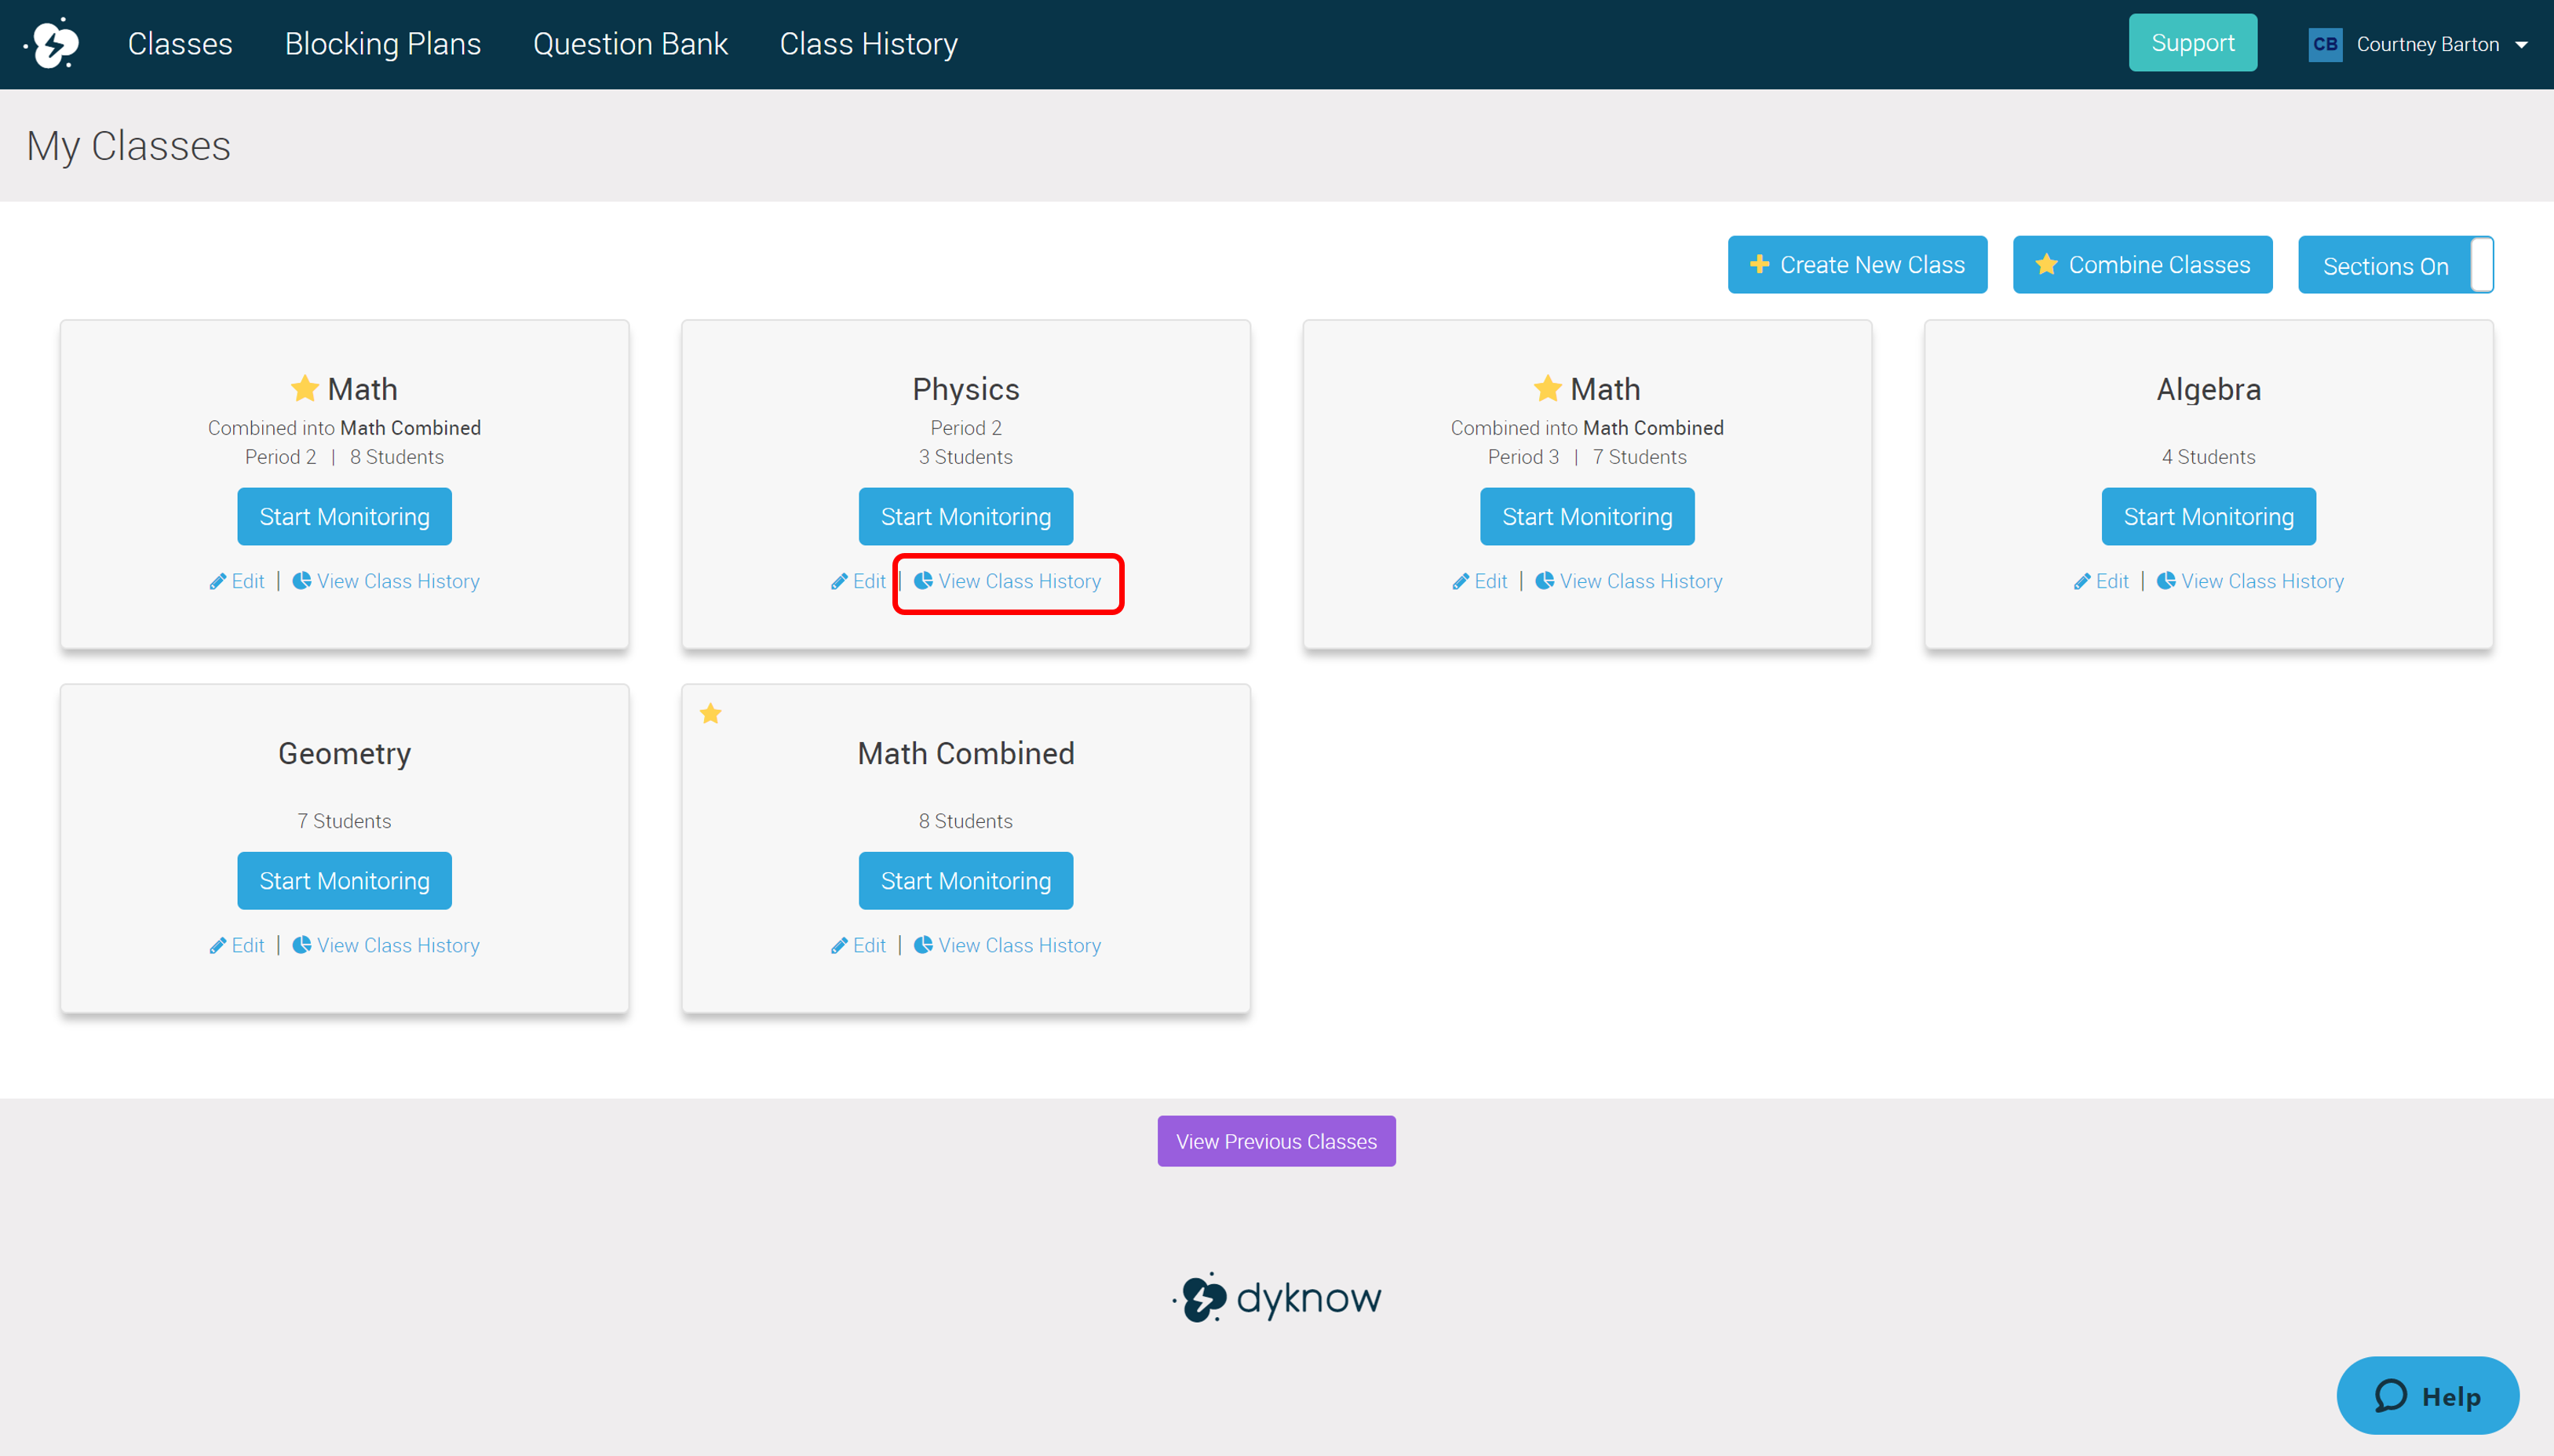
Task: Click the Algebra card title
Action: click(2208, 389)
